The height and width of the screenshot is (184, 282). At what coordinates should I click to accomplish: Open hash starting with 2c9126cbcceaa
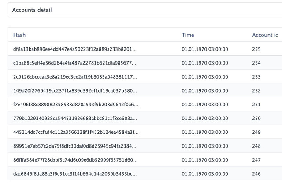(x=75, y=77)
